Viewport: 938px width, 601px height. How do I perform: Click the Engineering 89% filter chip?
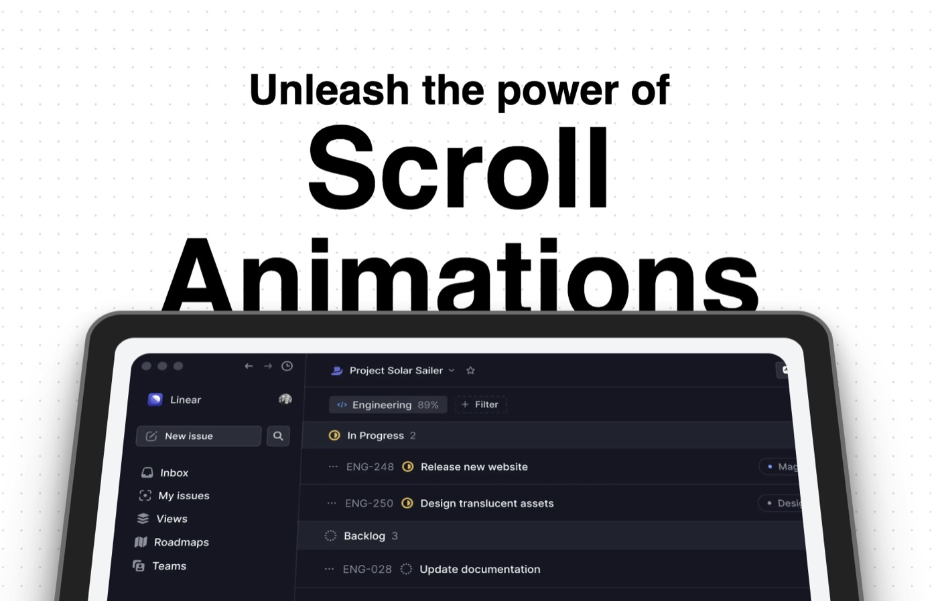pos(388,405)
